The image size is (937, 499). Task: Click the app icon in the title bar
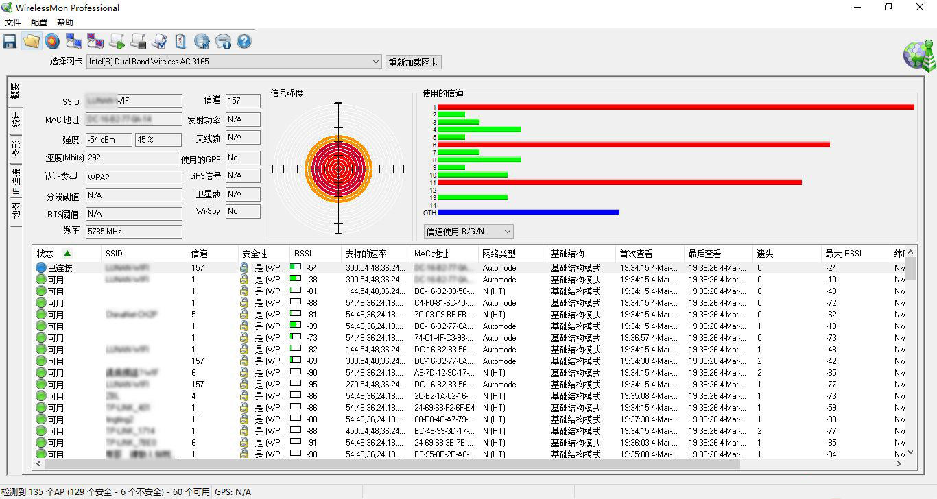click(x=7, y=8)
